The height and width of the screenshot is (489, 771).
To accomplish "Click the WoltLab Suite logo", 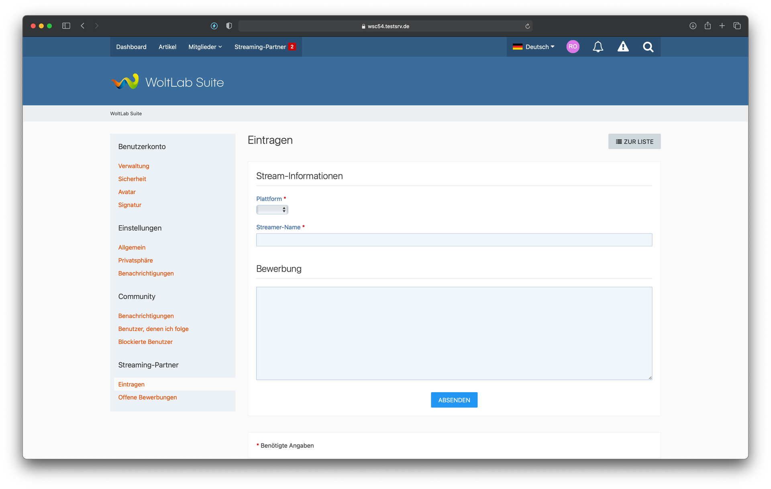I will tap(167, 82).
